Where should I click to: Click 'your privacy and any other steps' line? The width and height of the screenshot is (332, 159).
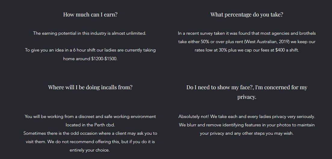pyautogui.click(x=247, y=133)
